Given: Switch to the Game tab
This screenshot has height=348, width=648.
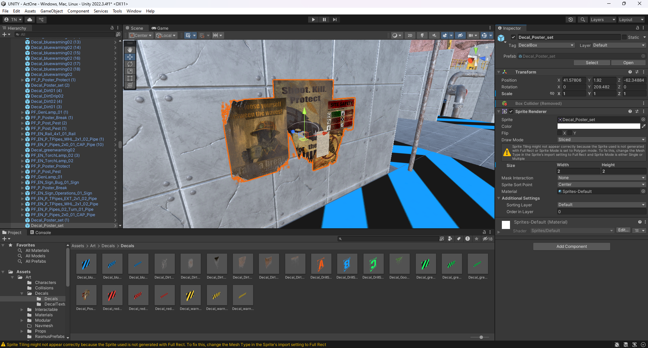Looking at the screenshot, I should 160,28.
